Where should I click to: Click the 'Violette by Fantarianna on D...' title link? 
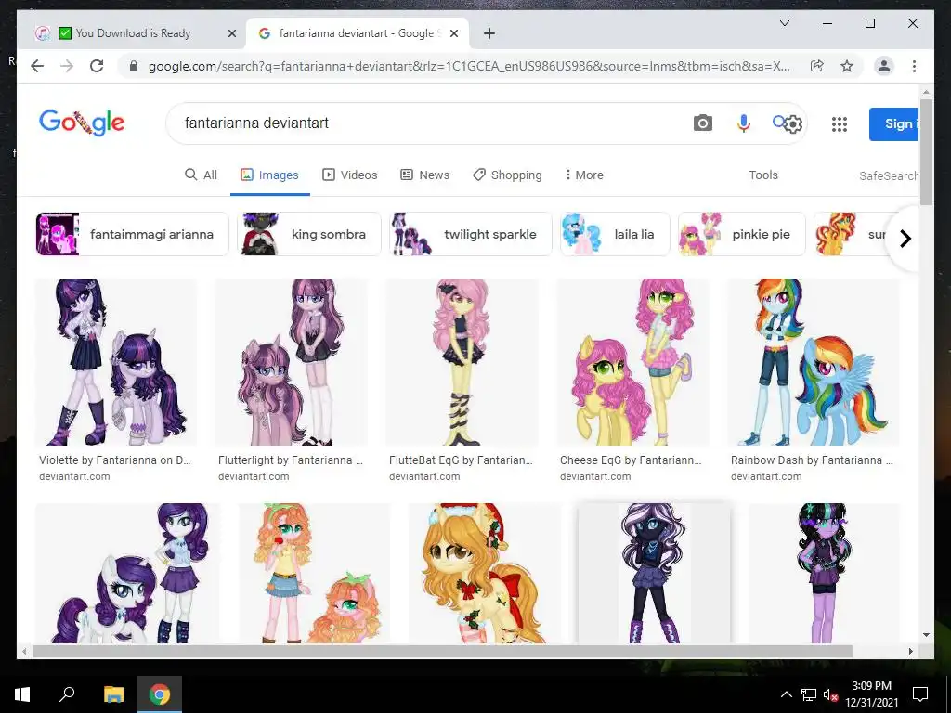[x=114, y=460]
